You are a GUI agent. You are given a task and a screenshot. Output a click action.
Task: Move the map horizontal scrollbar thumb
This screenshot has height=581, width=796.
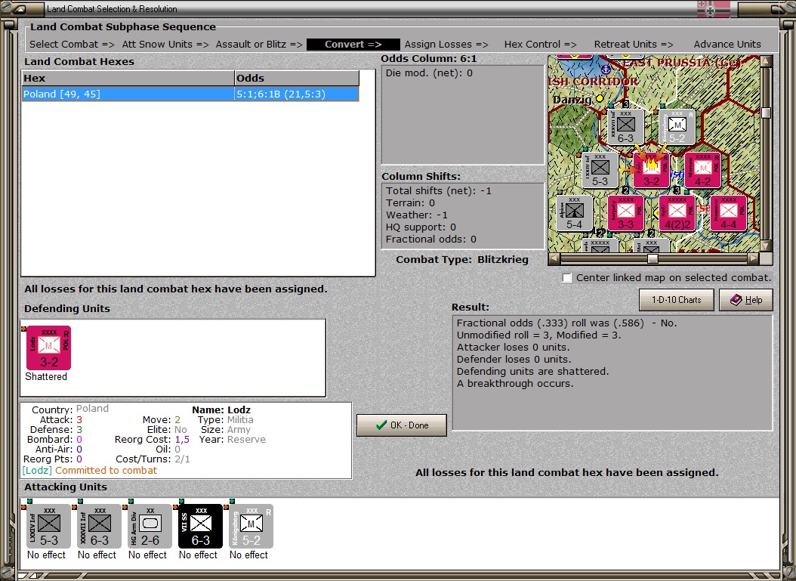tap(653, 258)
